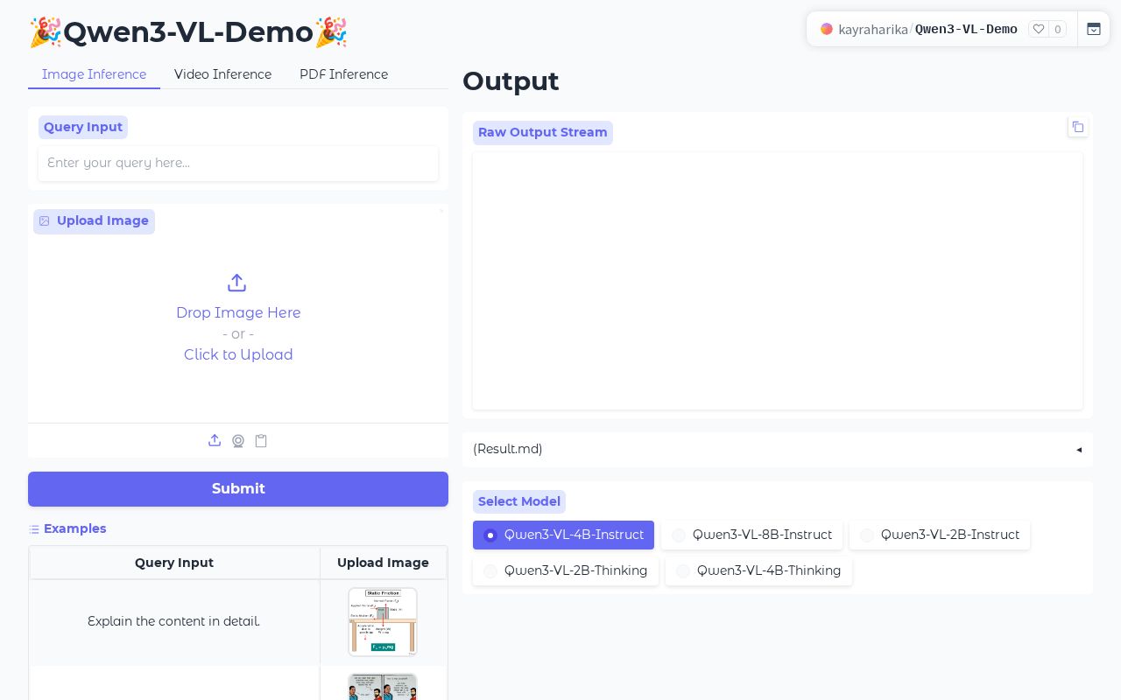1121x700 pixels.
Task: Click the Click to Upload text
Action: click(x=238, y=354)
